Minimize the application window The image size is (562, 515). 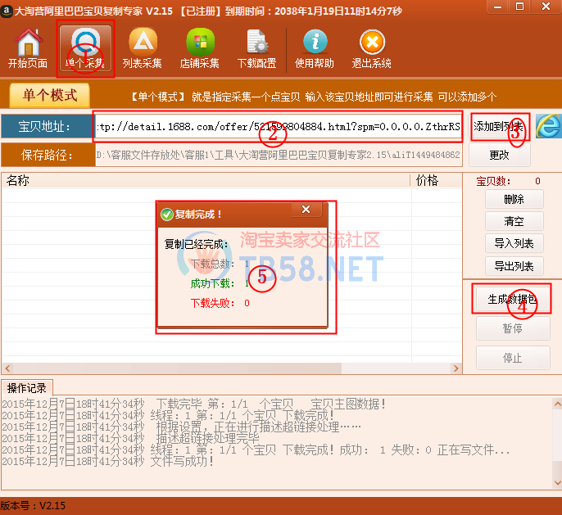click(498, 7)
